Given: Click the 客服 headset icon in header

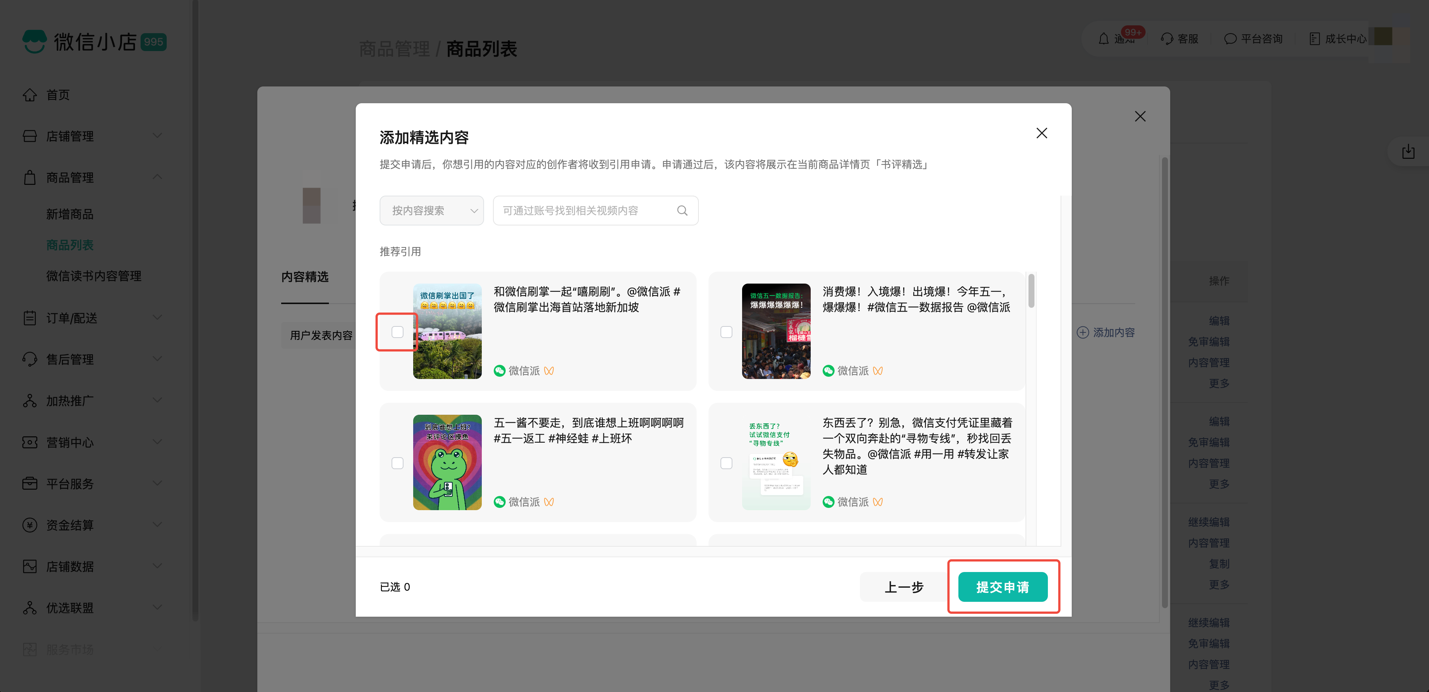Looking at the screenshot, I should [1167, 39].
